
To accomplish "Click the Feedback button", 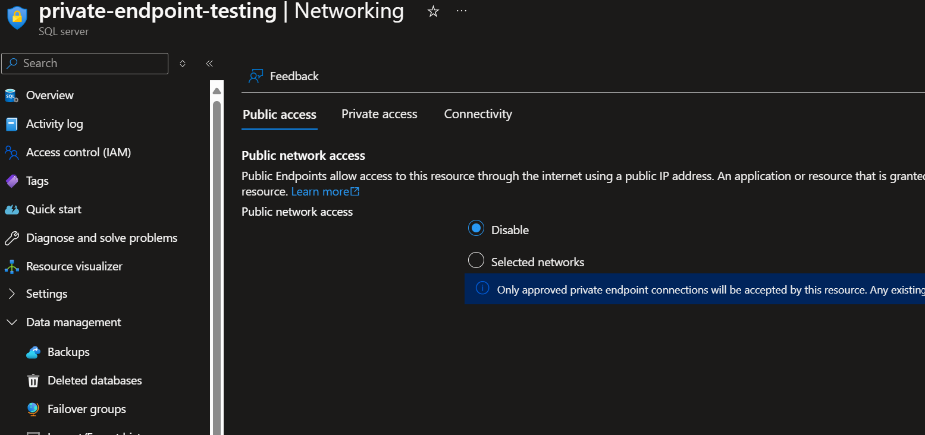I will (284, 77).
